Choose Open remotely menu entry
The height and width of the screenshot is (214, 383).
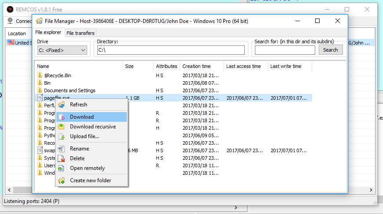92,168
